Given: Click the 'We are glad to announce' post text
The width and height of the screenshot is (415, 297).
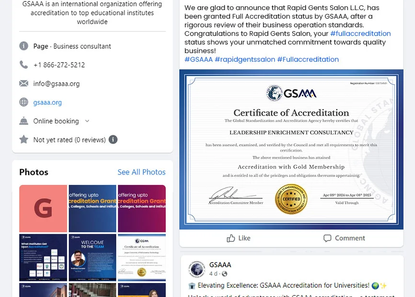Looking at the screenshot, I should [x=288, y=29].
